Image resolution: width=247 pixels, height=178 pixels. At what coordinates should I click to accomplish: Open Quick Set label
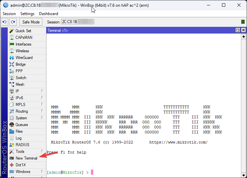[23, 31]
